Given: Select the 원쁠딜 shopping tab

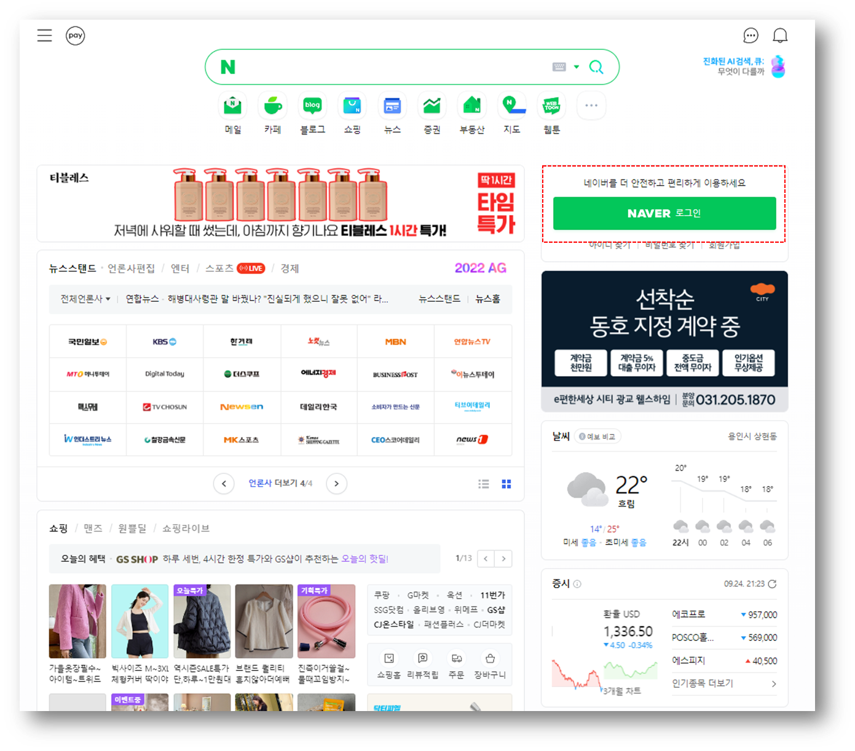Looking at the screenshot, I should 132,529.
